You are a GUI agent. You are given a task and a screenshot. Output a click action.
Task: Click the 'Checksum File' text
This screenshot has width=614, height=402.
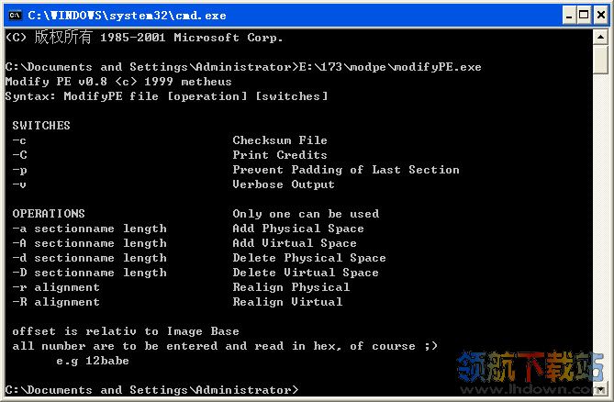coord(280,140)
